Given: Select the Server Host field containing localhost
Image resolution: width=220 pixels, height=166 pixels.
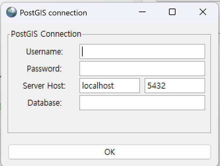Looking at the screenshot, I should coord(110,86).
